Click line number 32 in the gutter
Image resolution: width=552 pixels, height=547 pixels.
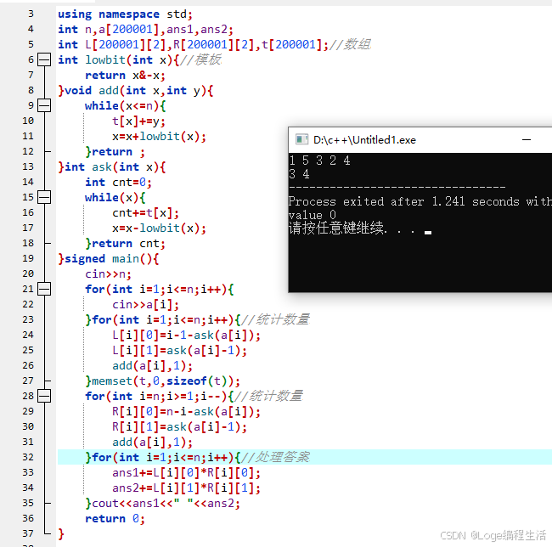coord(28,457)
